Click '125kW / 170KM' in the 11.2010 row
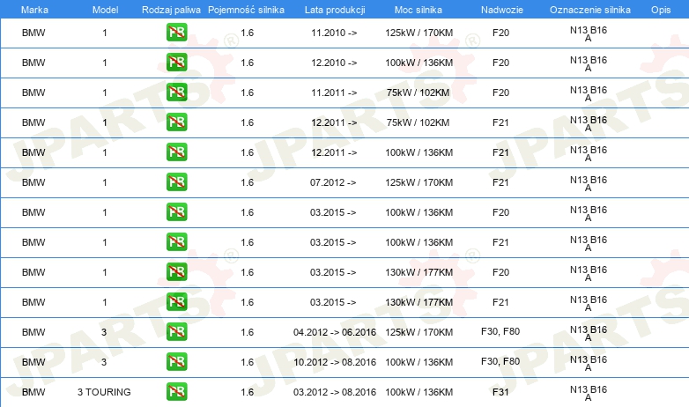 point(419,33)
